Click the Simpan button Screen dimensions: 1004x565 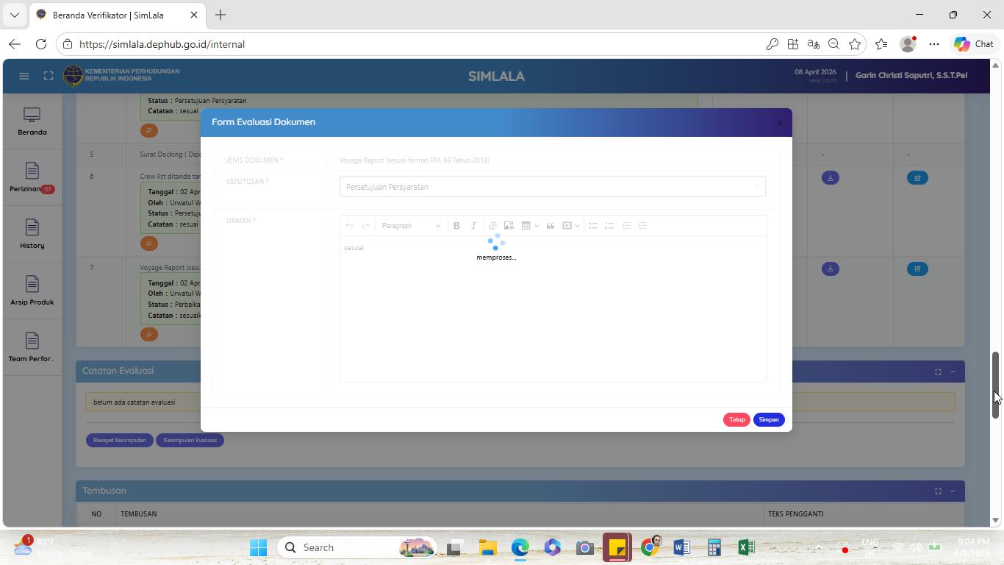(x=769, y=419)
